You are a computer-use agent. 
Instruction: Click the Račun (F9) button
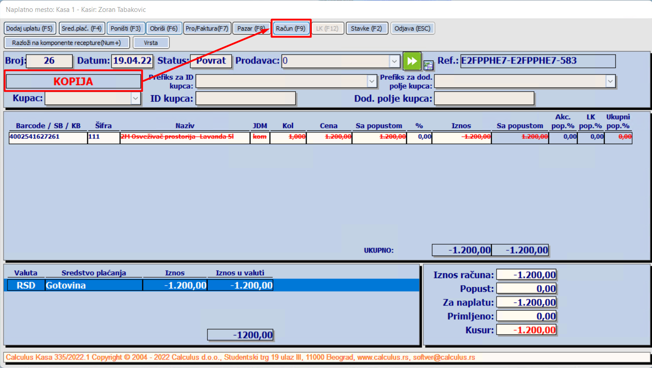tap(291, 29)
